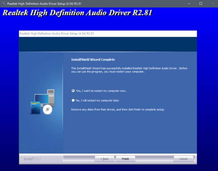Click the inner dialog title 'Realtek High Definition Audio Driver Setup'
This screenshot has height=171, width=218.
[57, 34]
